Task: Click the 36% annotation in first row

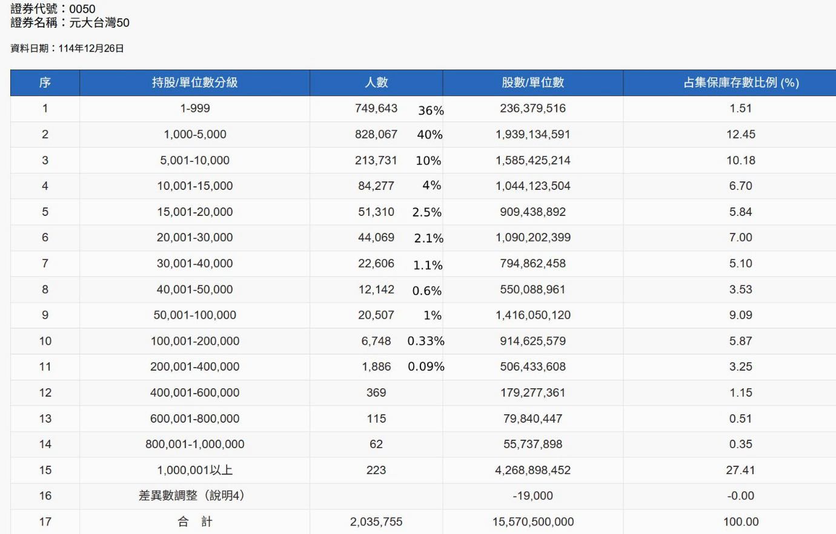Action: [x=431, y=111]
